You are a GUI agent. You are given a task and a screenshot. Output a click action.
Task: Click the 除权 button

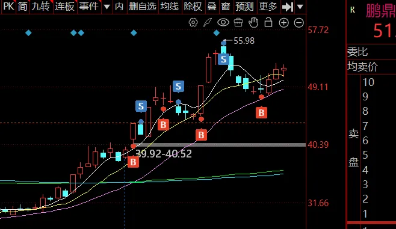point(193,7)
